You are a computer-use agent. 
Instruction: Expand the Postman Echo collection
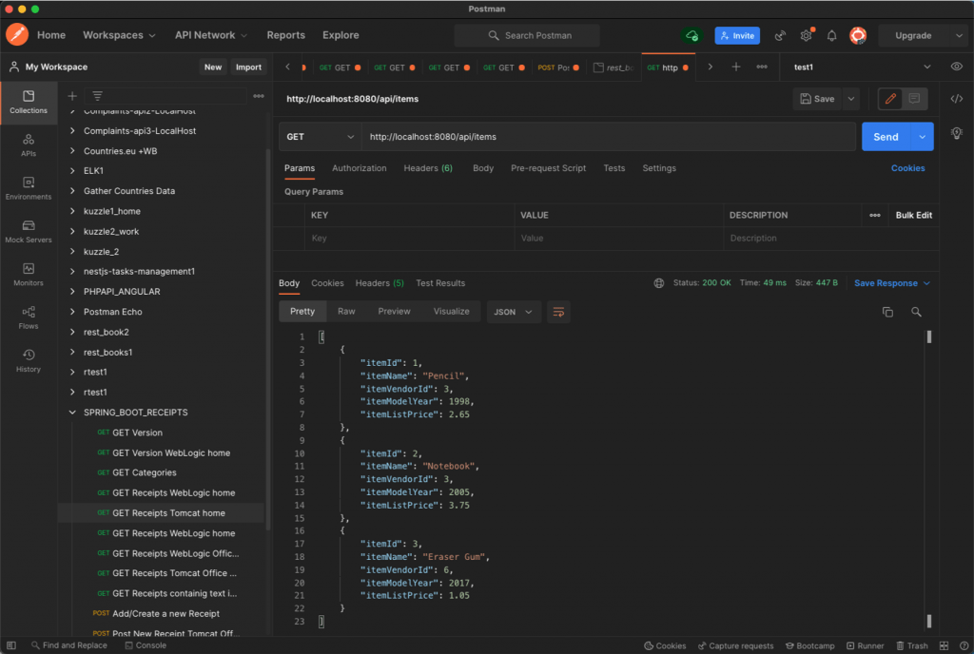click(72, 312)
